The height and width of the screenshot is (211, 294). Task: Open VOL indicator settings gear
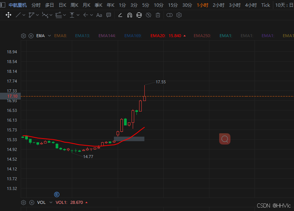(x=23, y=202)
